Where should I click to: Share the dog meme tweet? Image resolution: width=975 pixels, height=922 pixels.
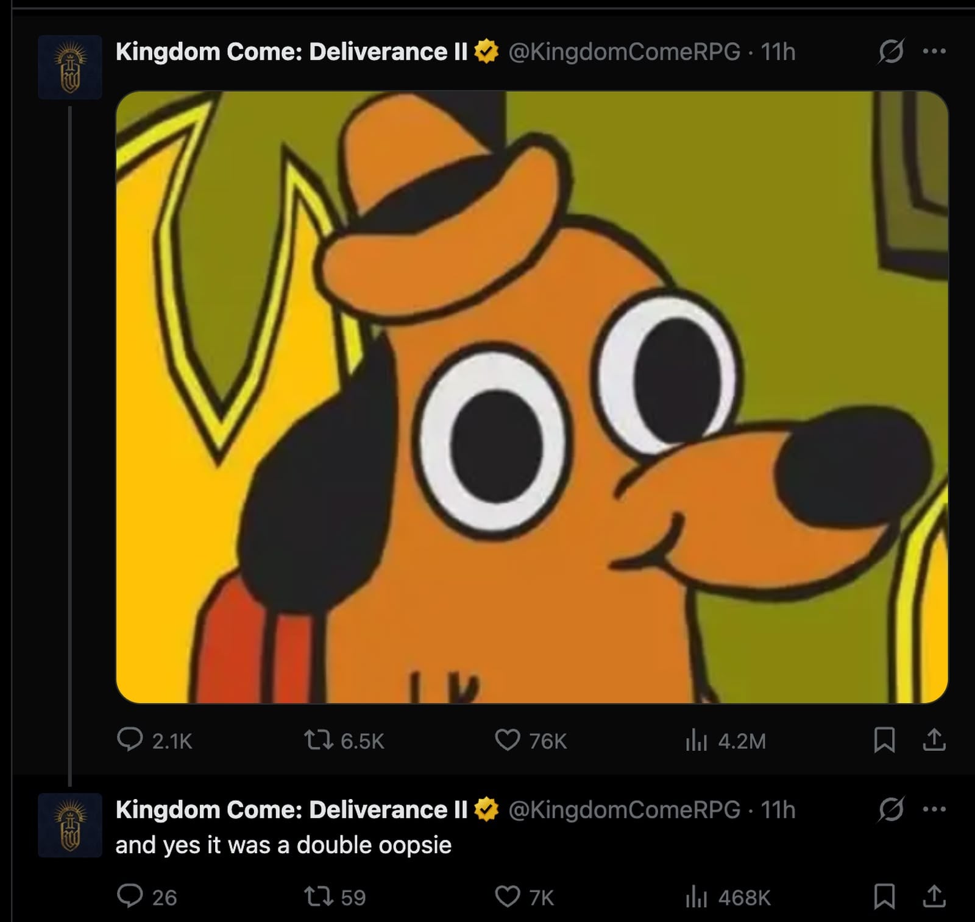934,741
